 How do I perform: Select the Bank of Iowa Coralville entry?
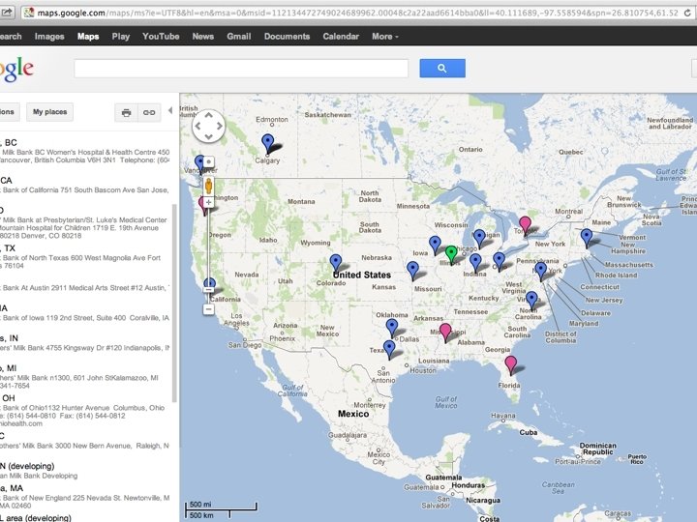pyautogui.click(x=84, y=313)
